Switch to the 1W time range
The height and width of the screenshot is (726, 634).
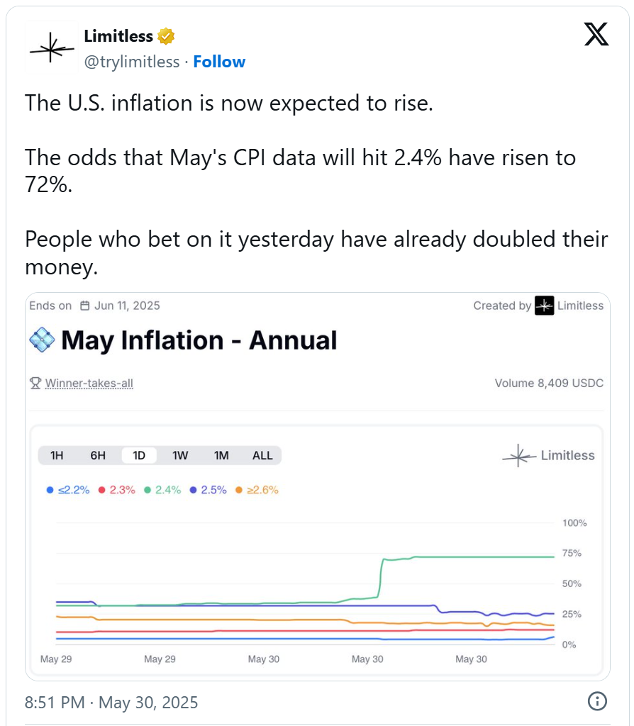(x=180, y=455)
